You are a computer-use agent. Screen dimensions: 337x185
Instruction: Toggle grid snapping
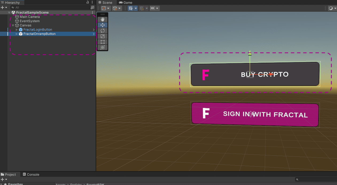(x=142, y=8)
